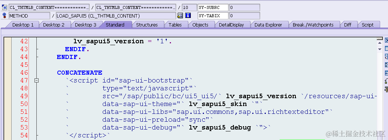Viewport: 388px width, 140px height.
Task: Click the New Tool icon on right edge
Action: 386,49
